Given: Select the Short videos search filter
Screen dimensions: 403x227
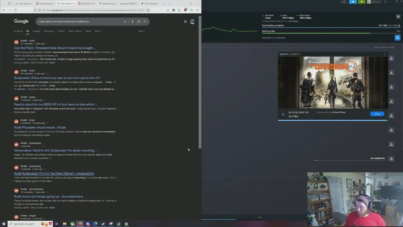Looking at the screenshot, I should point(75,31).
